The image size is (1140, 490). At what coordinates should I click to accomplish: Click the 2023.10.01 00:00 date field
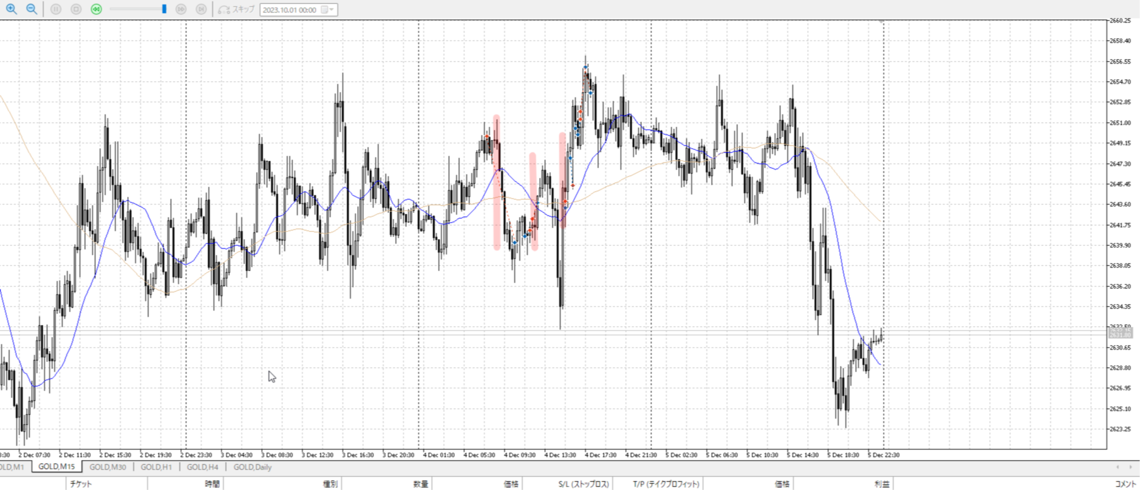point(289,9)
